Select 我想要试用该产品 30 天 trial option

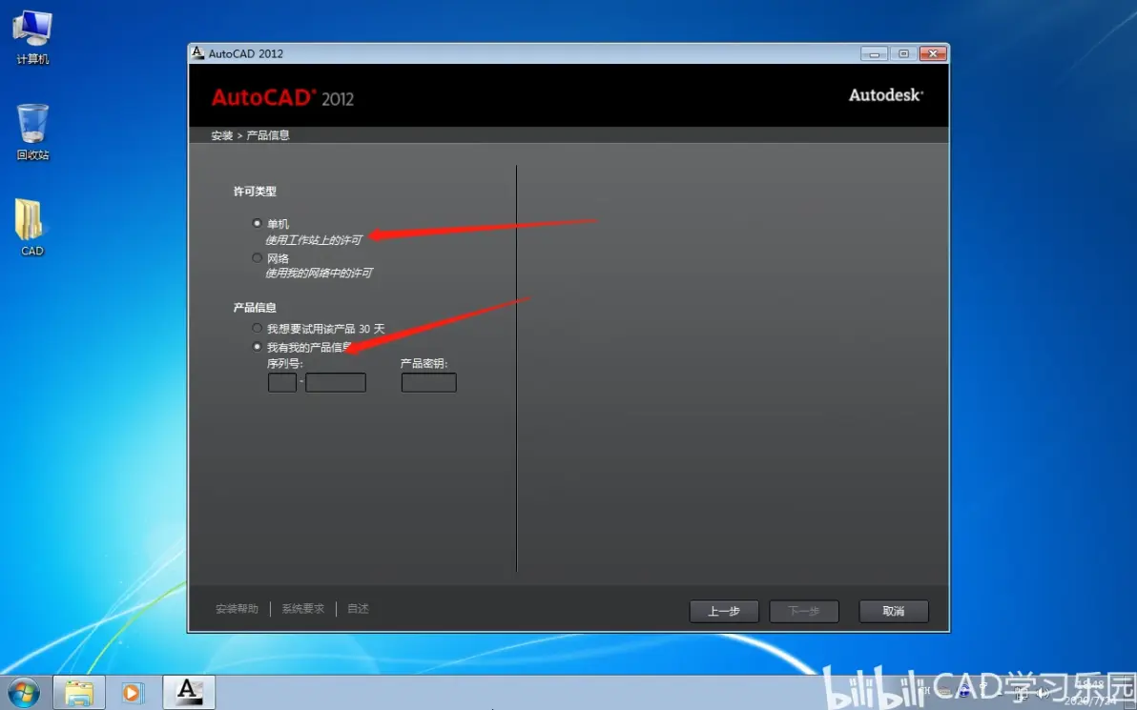coord(257,328)
